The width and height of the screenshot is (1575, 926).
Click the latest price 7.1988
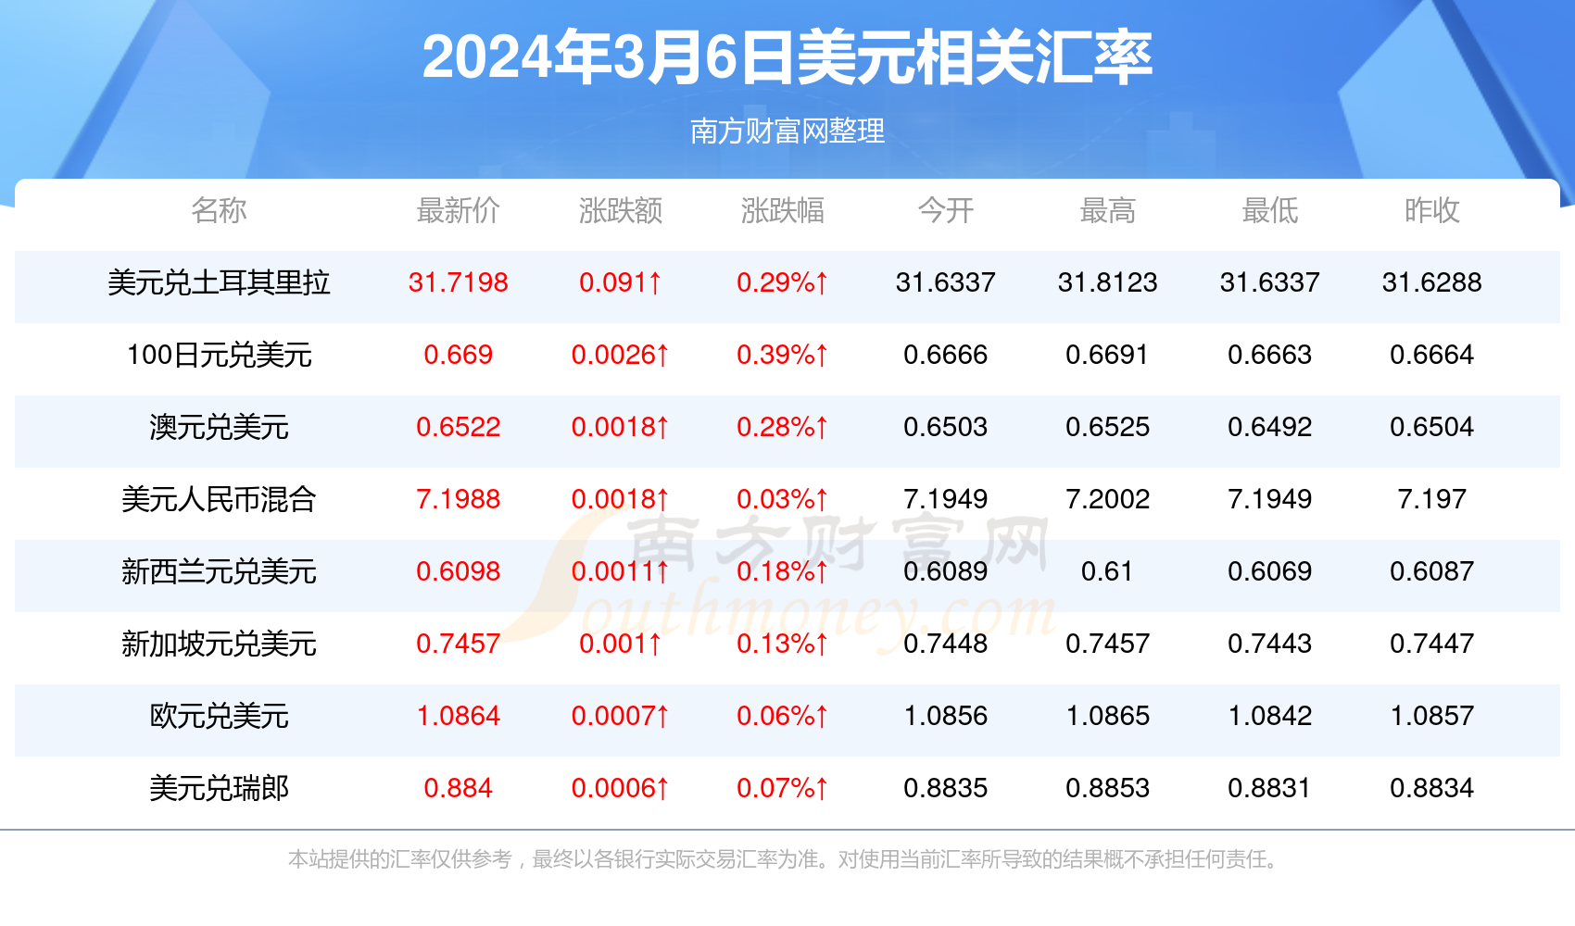click(458, 499)
